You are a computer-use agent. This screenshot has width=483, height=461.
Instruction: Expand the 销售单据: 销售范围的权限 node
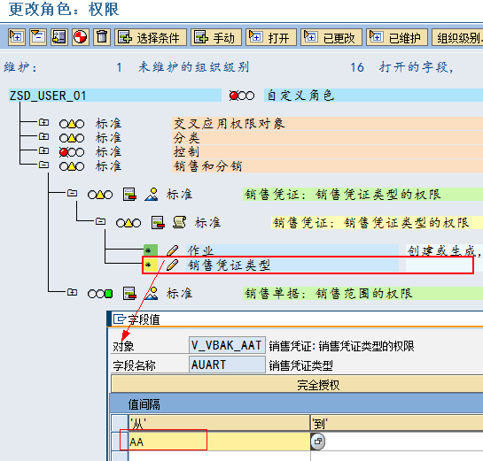click(72, 292)
